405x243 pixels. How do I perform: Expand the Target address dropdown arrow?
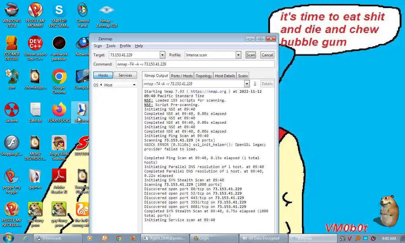tap(162, 55)
